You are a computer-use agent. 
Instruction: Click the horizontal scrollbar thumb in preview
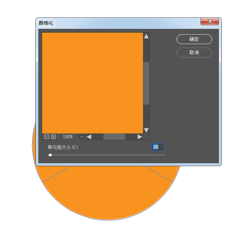114,137
